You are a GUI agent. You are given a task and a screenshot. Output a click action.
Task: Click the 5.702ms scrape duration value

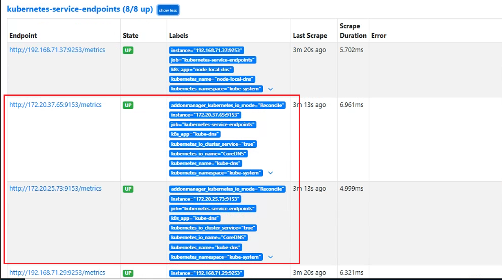point(351,50)
